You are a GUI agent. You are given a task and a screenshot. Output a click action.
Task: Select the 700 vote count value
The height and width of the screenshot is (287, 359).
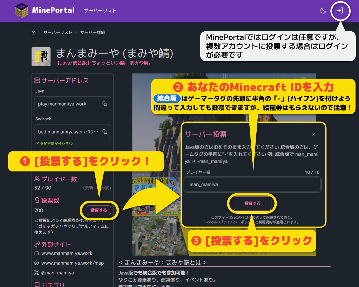pos(39,210)
